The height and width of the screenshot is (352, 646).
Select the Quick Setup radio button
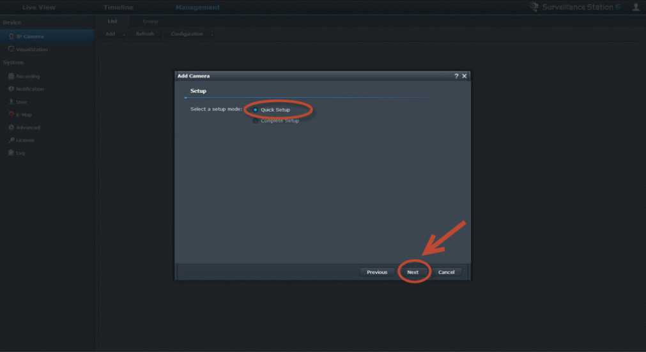pos(256,110)
